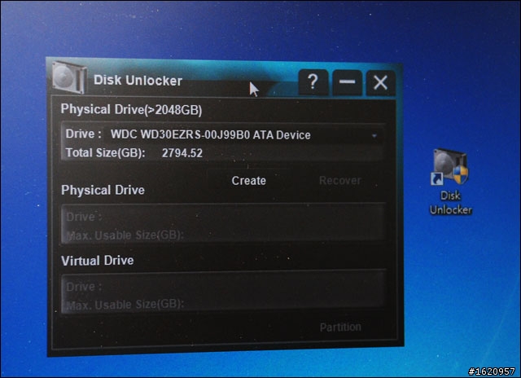521x378 pixels.
Task: Click the Create button
Action: tap(248, 181)
